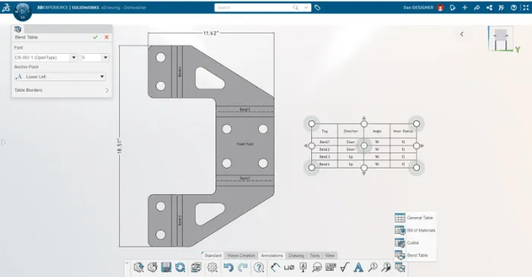Cancel the Bend Table with red X
This screenshot has height=277, width=532.
click(x=106, y=37)
